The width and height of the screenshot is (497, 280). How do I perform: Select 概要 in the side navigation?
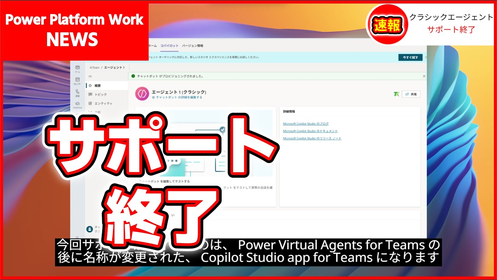106,85
